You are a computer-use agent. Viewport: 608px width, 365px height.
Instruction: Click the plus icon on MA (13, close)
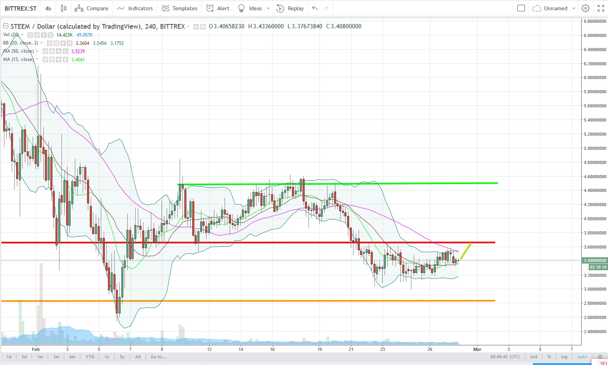59,60
